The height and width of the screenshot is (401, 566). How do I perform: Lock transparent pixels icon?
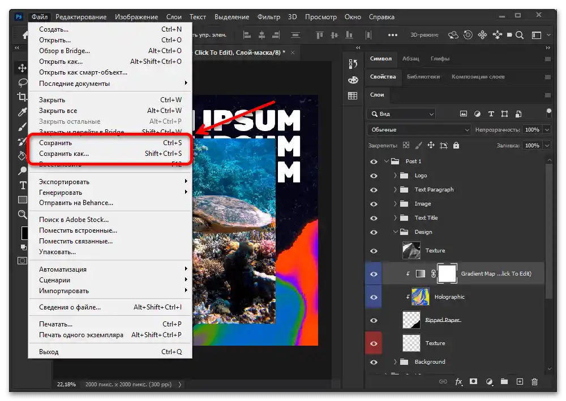406,145
